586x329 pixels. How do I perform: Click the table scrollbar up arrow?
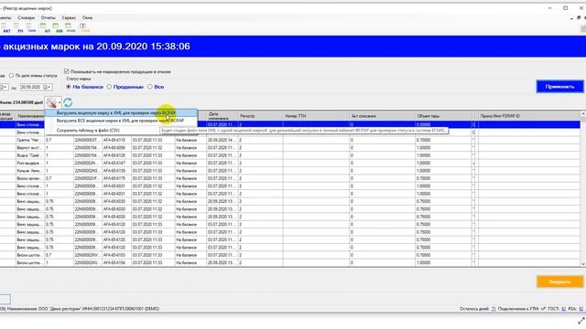(583, 113)
